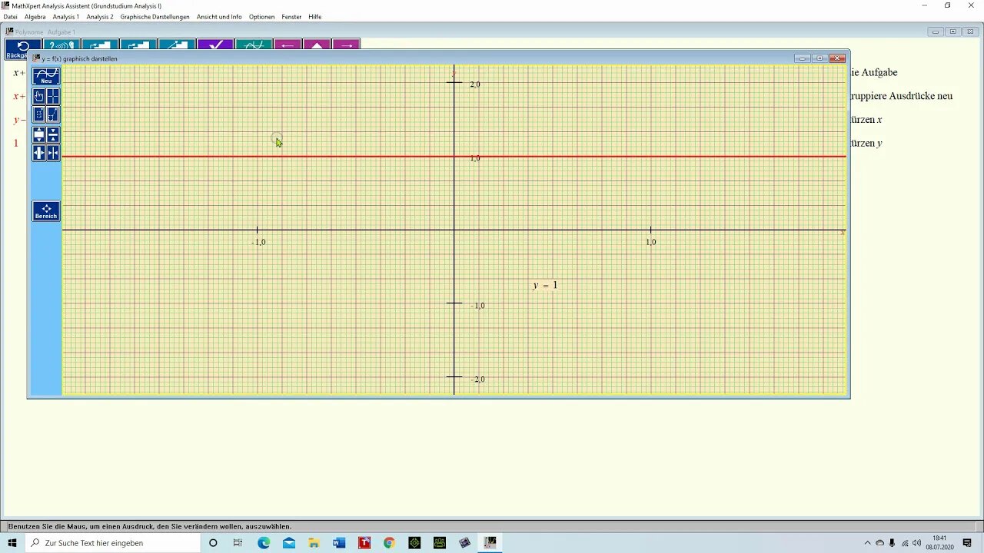Click the purple up arrow toolbar button

(x=317, y=45)
